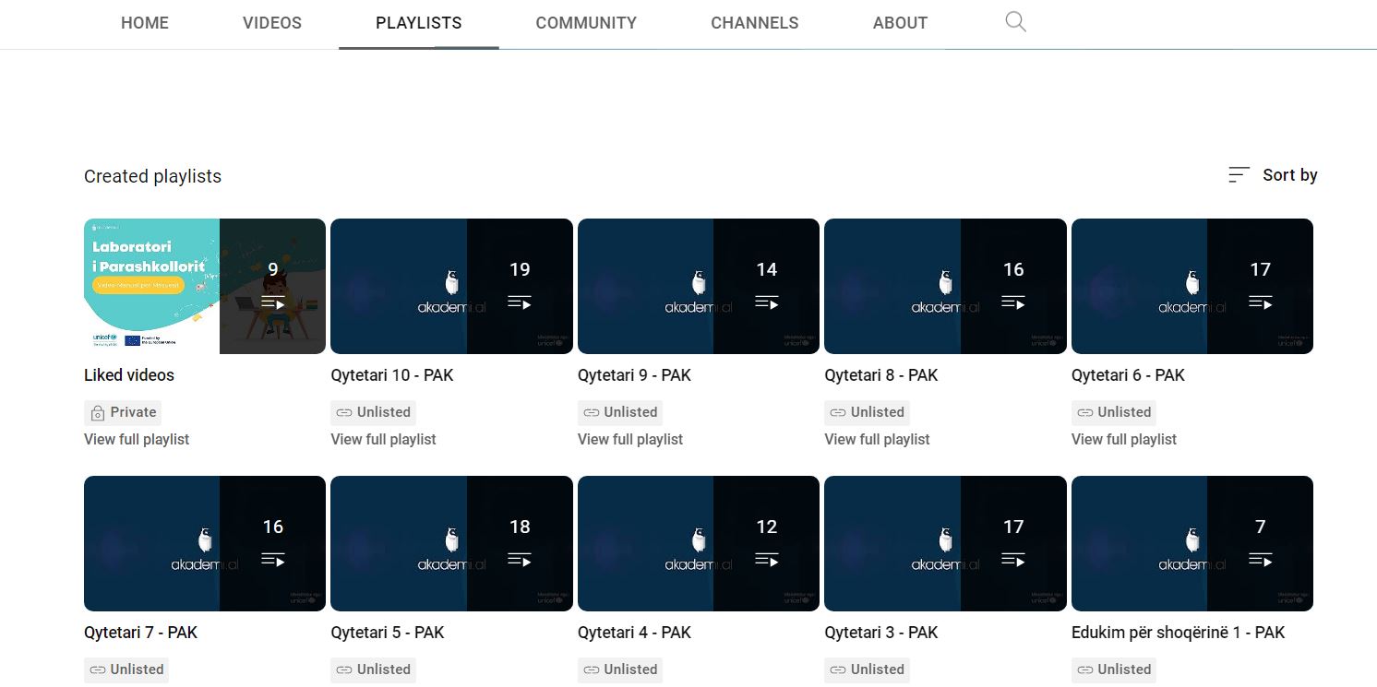Go to the ABOUT tab
This screenshot has height=687, width=1377.
click(900, 23)
